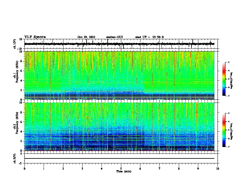The height and width of the screenshot is (189, 245).
Task: Click the "station=OUI" header label
Action: 114,37
